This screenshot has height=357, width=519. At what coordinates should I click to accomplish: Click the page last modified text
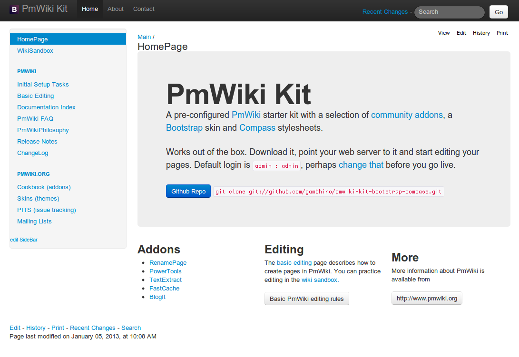pyautogui.click(x=83, y=337)
